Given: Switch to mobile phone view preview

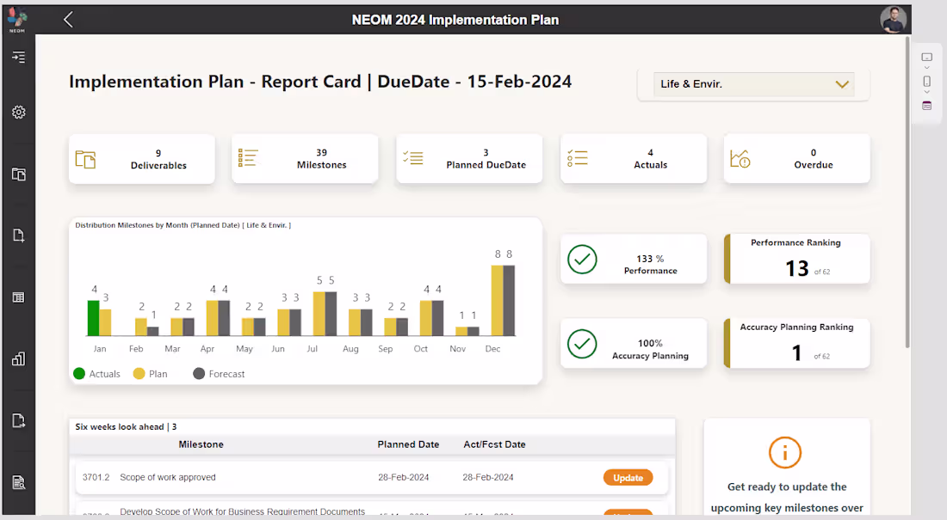Looking at the screenshot, I should pos(926,82).
